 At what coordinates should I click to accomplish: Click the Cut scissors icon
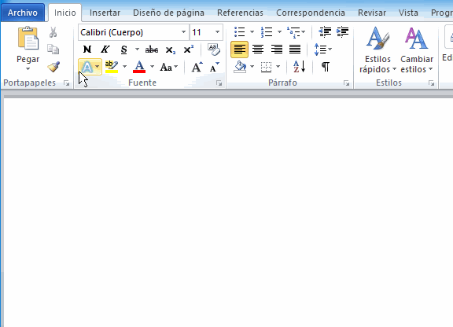(x=53, y=32)
